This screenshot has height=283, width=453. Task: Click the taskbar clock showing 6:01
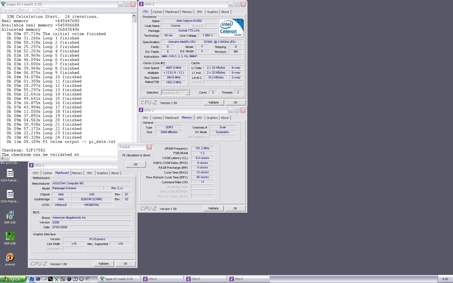coord(445,279)
